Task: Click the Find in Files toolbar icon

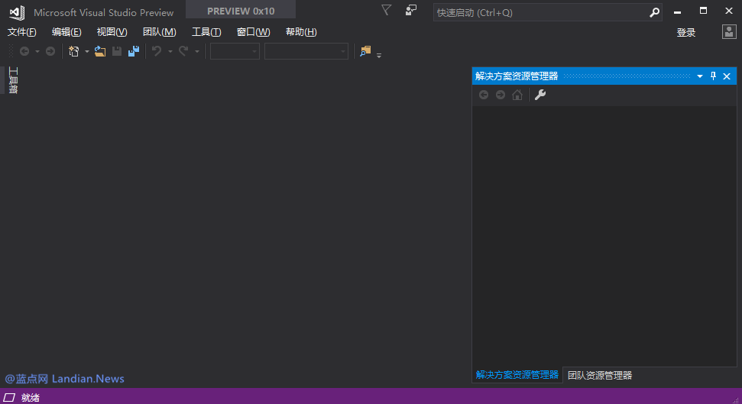Action: click(x=365, y=51)
